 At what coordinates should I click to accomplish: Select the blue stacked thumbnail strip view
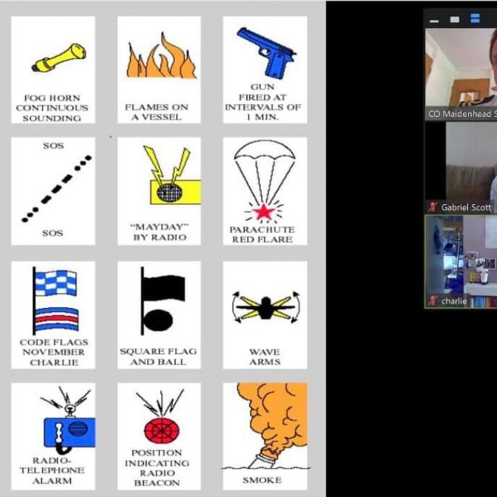[x=475, y=19]
